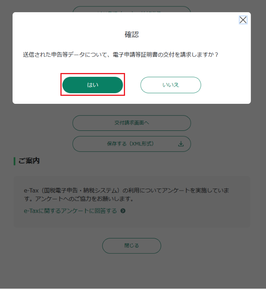266x289 pixels.
Task: Confirm with the green はい button
Action: (93, 85)
